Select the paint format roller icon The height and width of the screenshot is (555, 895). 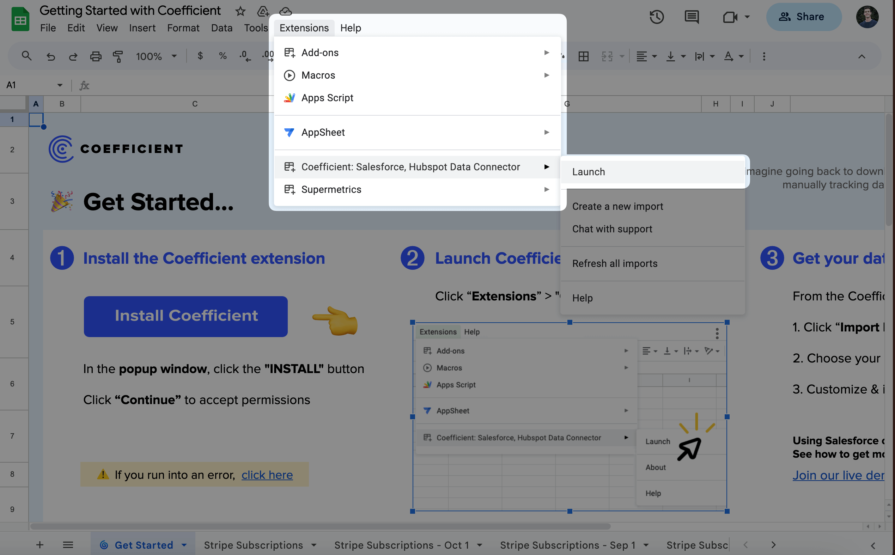(118, 56)
